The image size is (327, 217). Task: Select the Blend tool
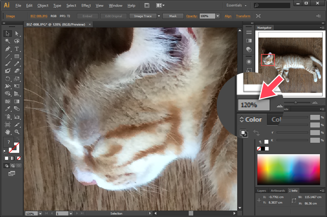click(x=17, y=109)
